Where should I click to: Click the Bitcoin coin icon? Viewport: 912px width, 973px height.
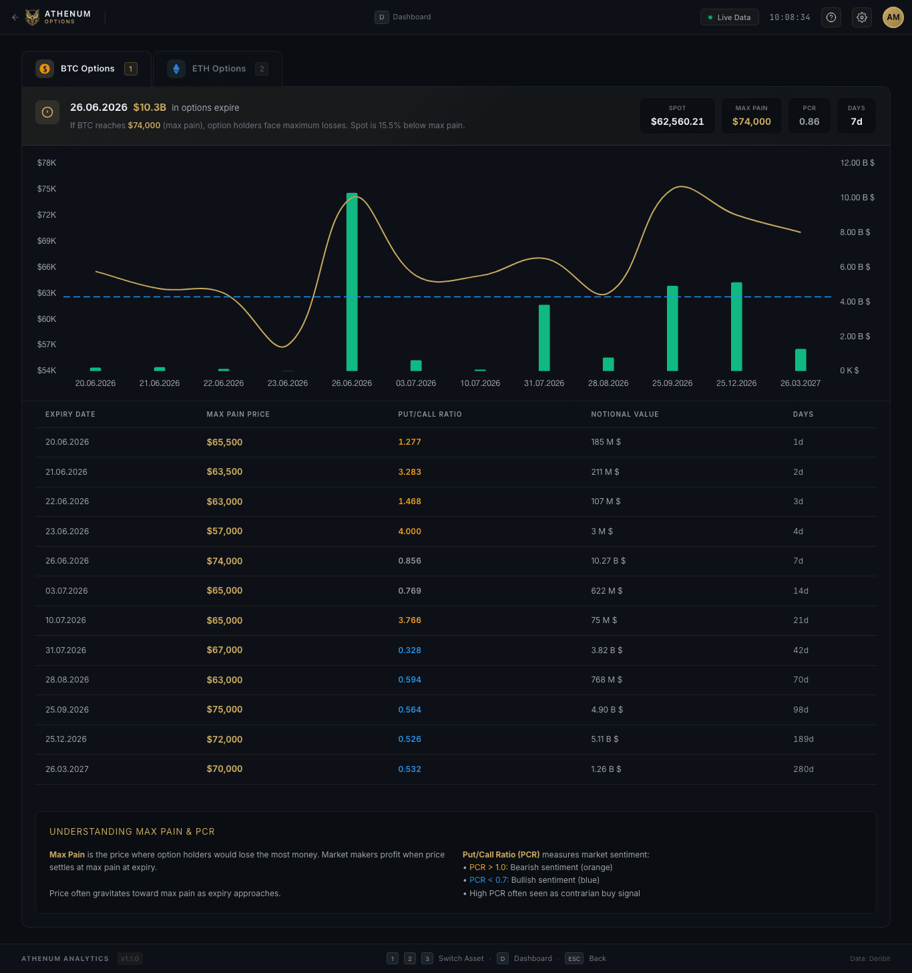[x=45, y=69]
